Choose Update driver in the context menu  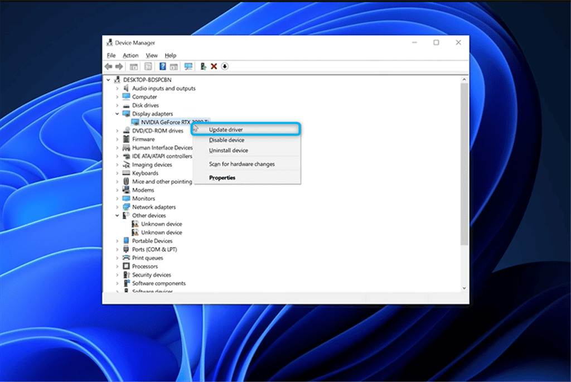click(x=225, y=129)
